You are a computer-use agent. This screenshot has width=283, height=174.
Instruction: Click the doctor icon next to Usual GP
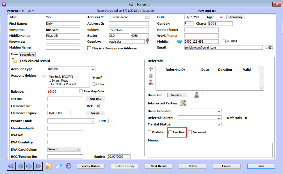pos(197,95)
